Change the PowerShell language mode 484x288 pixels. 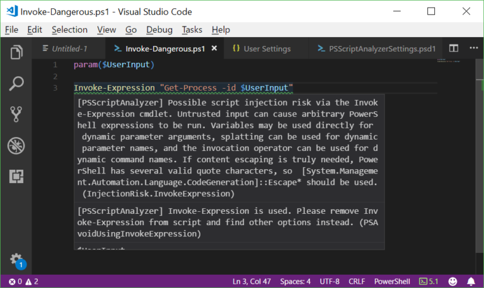[x=393, y=281]
